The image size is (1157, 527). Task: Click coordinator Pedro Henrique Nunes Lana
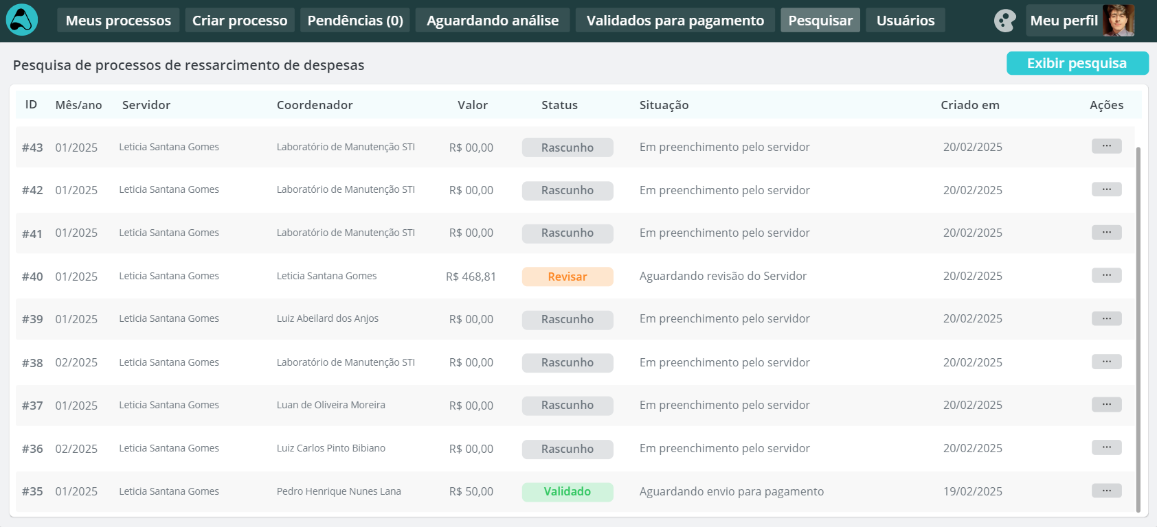tap(339, 491)
